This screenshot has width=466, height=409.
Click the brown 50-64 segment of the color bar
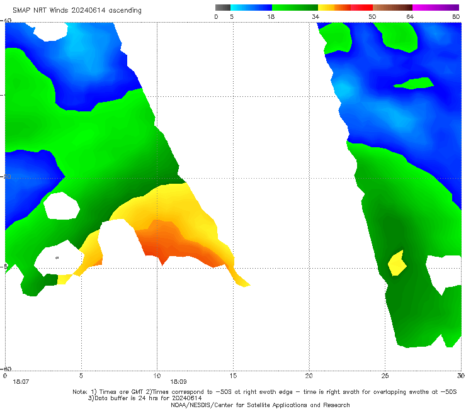tap(392, 8)
